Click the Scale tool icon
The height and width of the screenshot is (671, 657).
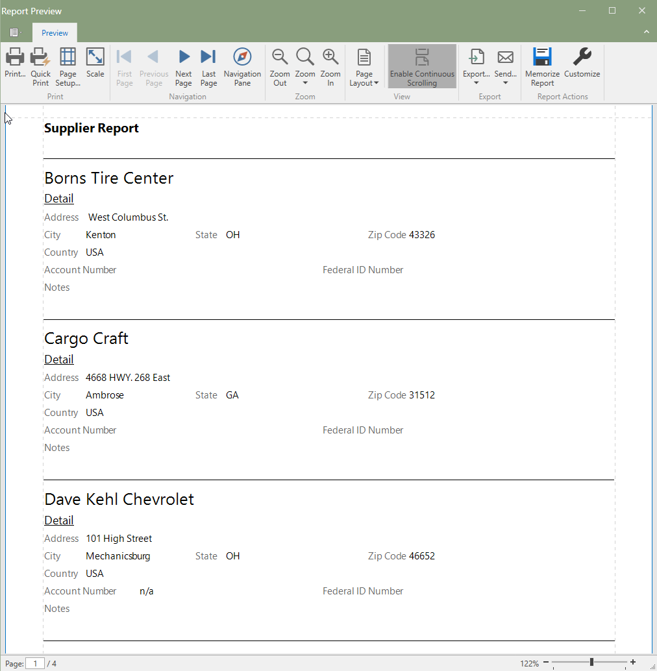[95, 58]
